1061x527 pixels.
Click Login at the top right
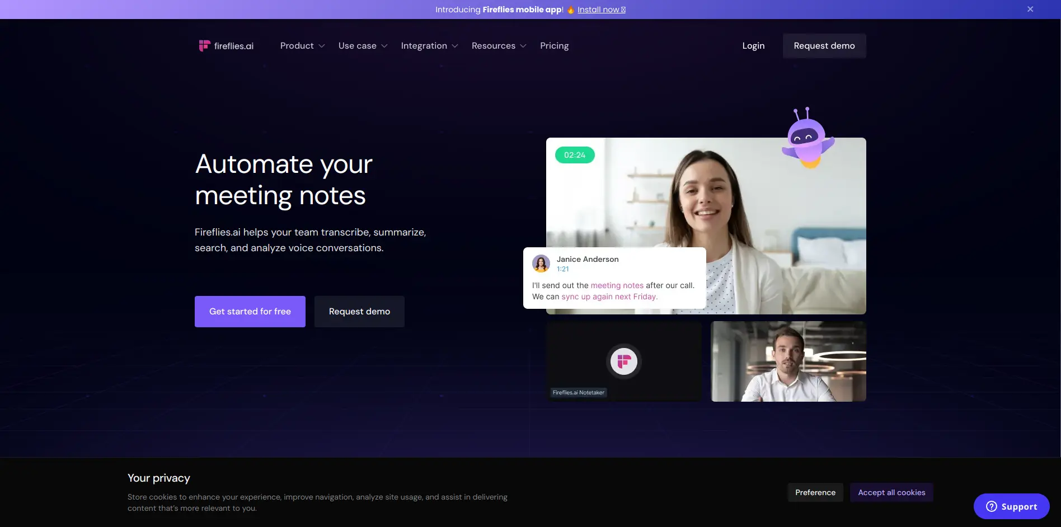point(753,45)
